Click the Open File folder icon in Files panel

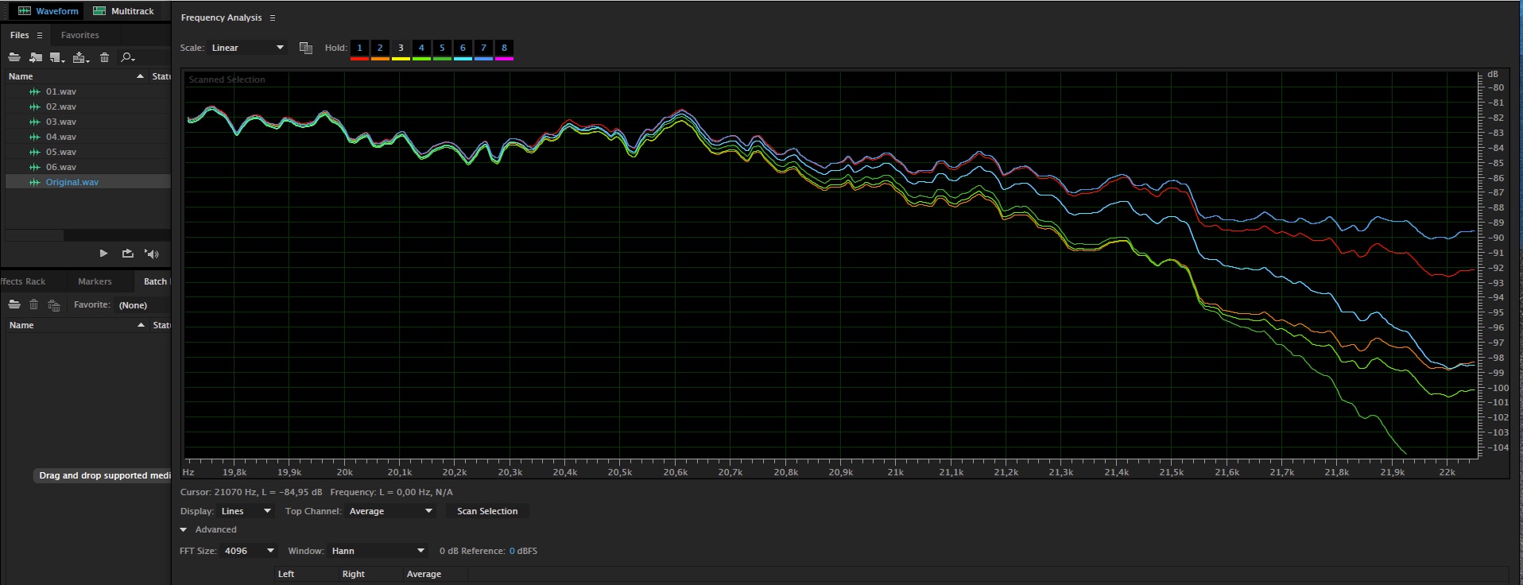[x=14, y=57]
